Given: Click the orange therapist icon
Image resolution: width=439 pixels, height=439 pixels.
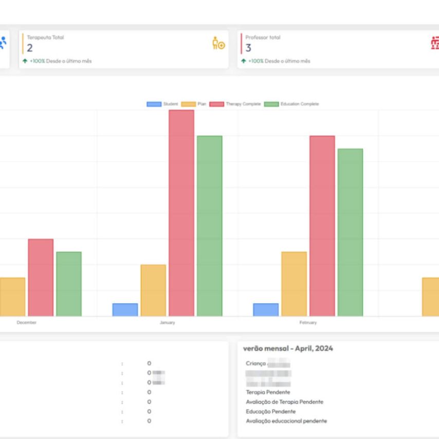Looking at the screenshot, I should (218, 44).
